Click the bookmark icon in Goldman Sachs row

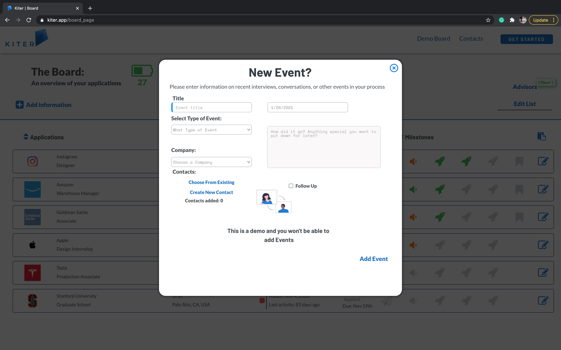click(519, 217)
